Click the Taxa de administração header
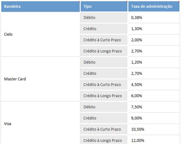The height and width of the screenshot is (144, 181). click(154, 6)
